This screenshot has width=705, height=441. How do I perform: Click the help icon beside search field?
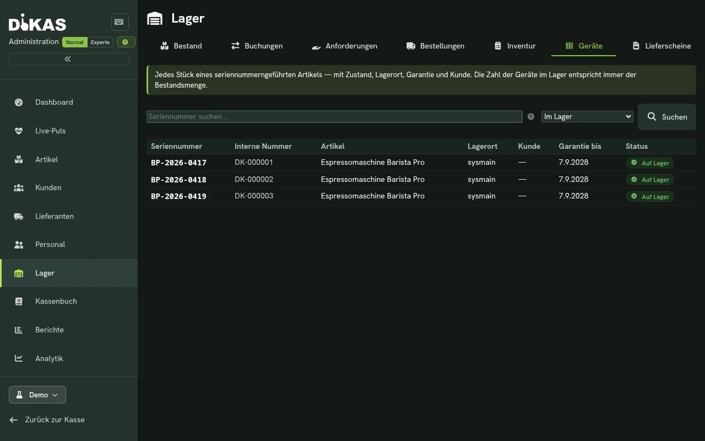[531, 117]
